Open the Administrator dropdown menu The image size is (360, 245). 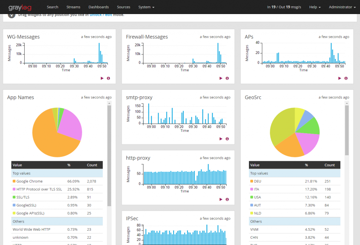[x=342, y=7]
